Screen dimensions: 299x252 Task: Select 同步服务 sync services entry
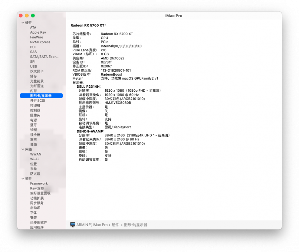37,203
